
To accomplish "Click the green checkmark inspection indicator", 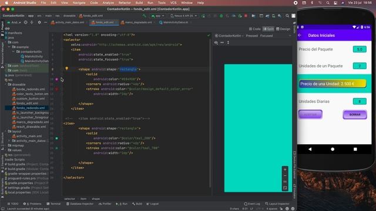I will tap(209, 35).
